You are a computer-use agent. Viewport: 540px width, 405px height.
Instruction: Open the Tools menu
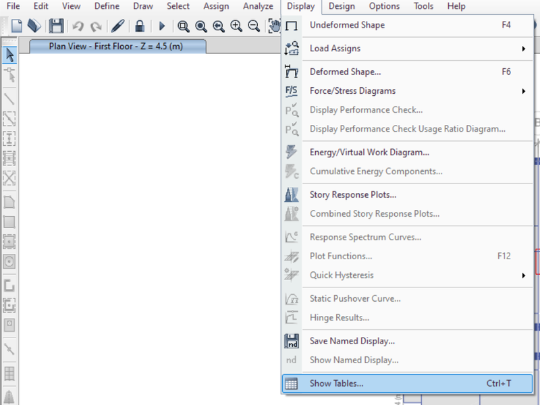[423, 6]
